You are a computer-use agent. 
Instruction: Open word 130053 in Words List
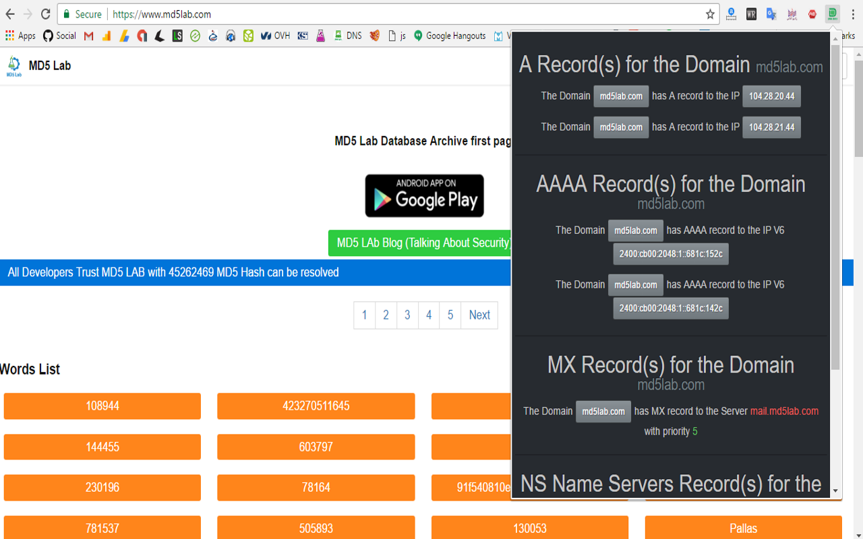coord(530,528)
